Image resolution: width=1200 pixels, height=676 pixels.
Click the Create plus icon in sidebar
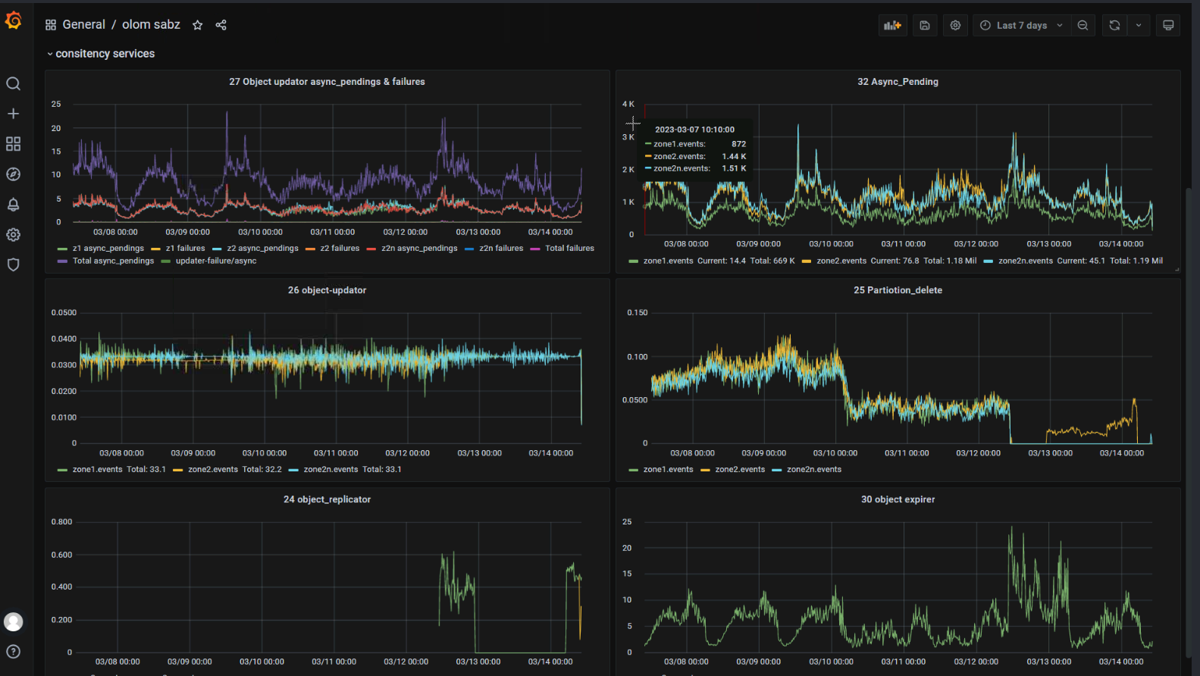(13, 114)
